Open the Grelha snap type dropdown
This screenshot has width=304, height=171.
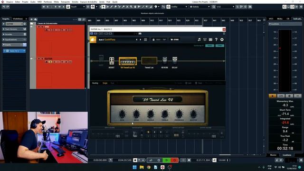(x=179, y=7)
